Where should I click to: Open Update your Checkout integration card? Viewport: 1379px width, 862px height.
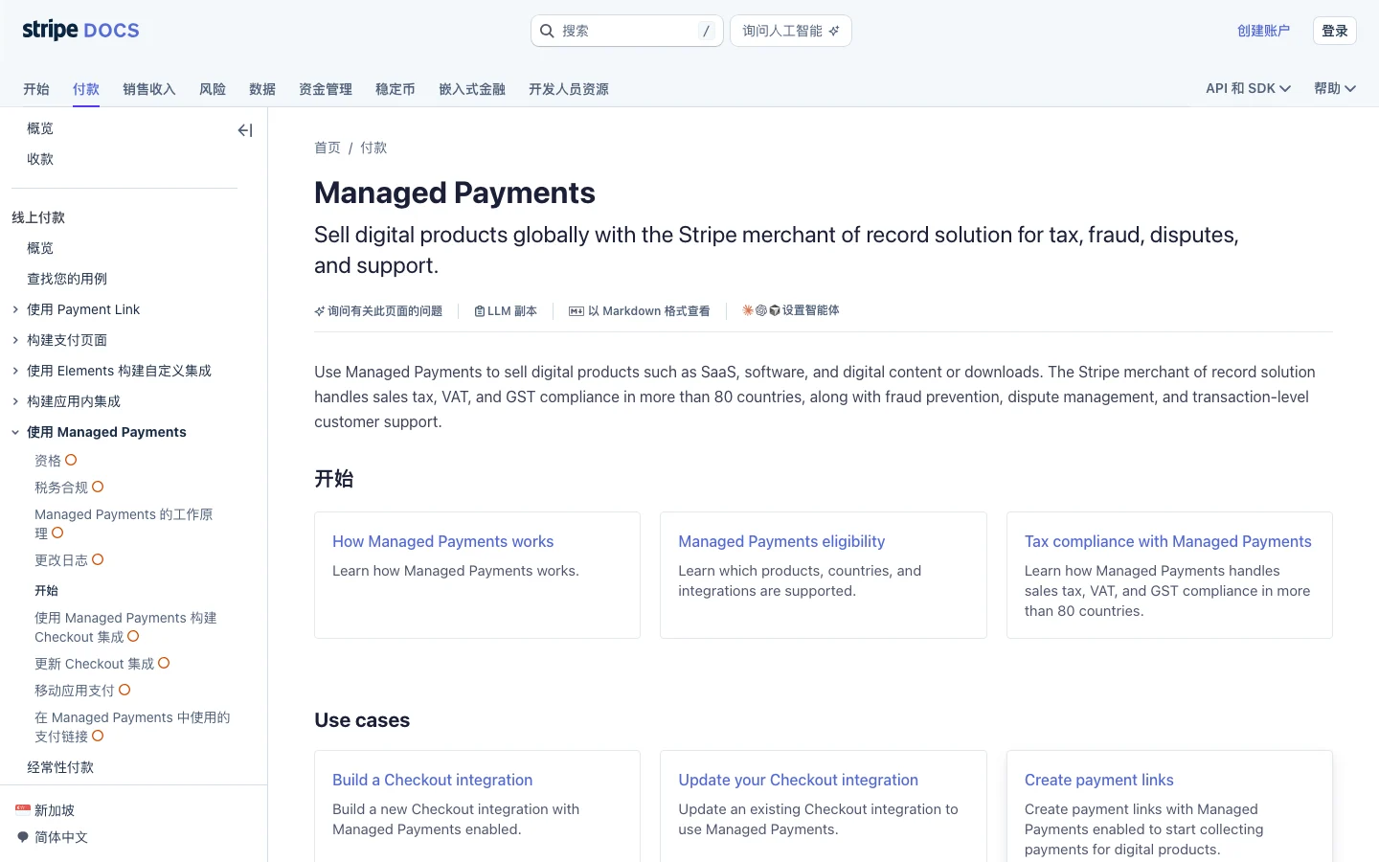(824, 806)
